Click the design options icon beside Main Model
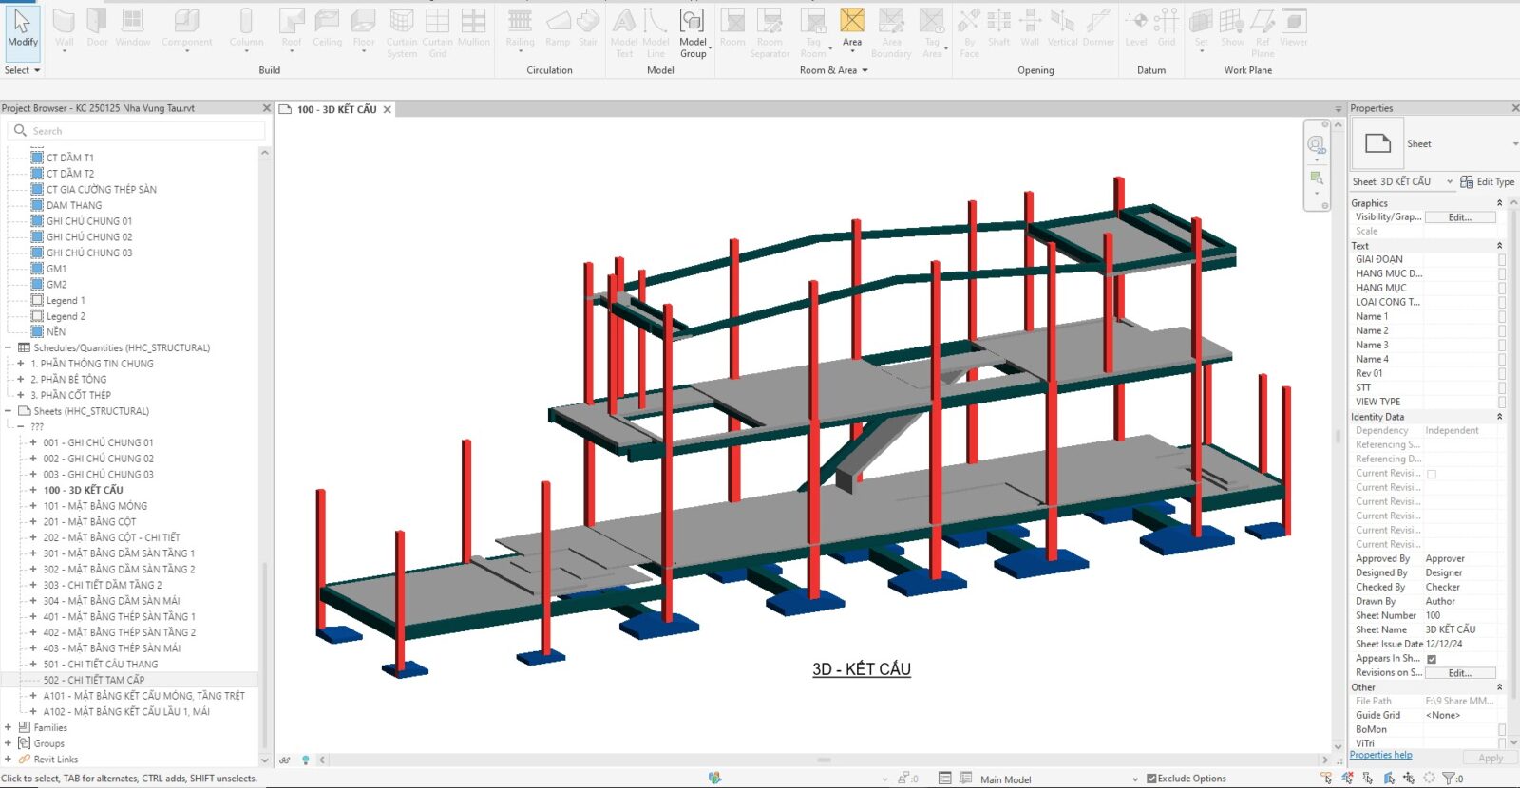 tap(965, 779)
